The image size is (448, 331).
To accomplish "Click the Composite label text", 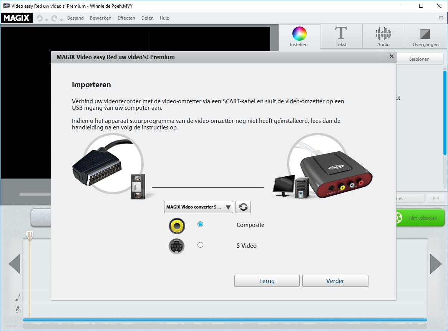I will [x=250, y=225].
